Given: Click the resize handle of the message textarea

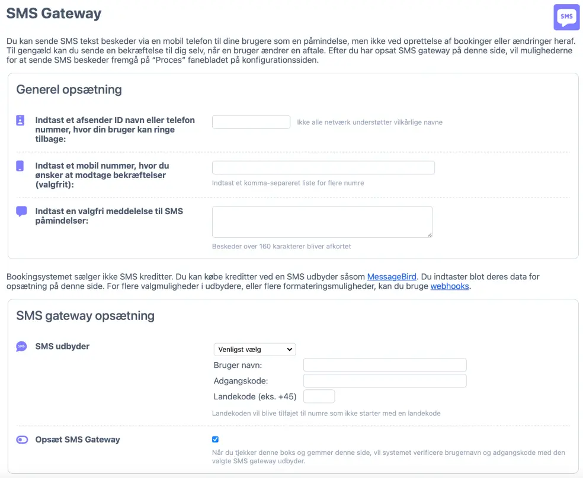Looking at the screenshot, I should click(x=430, y=235).
